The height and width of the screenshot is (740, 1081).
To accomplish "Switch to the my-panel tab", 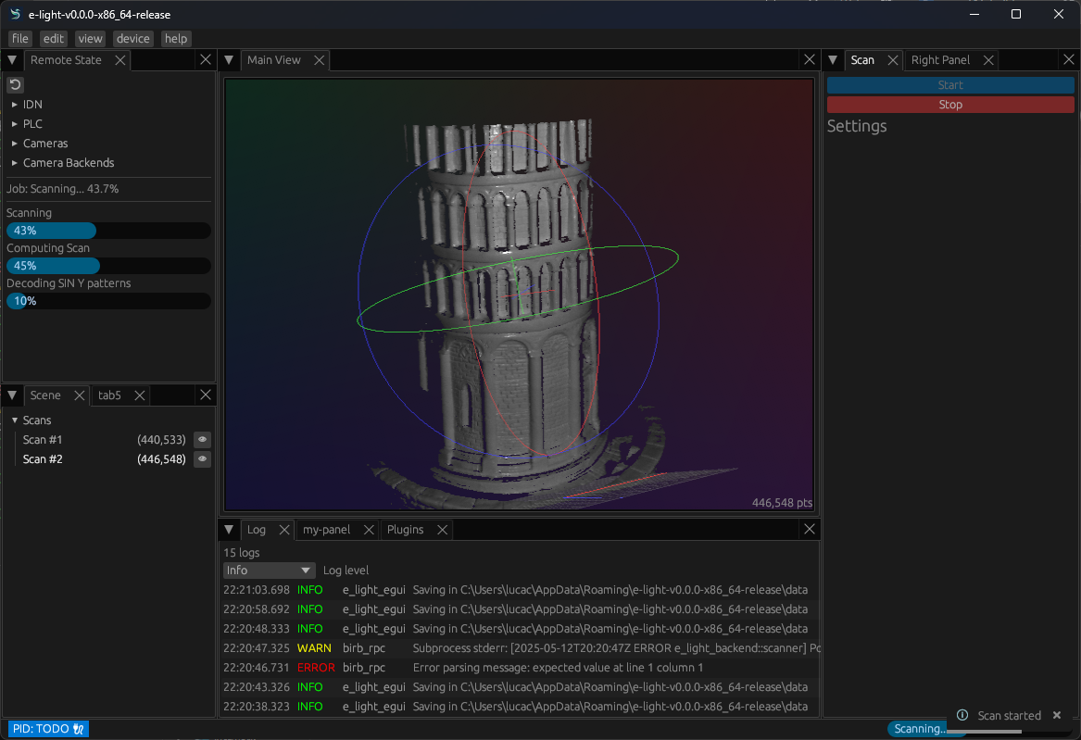I will (327, 530).
